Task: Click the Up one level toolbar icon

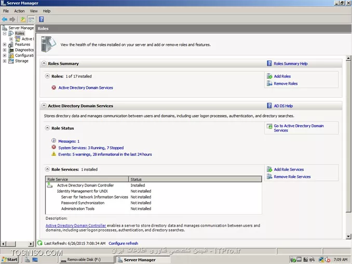Action: tap(23, 19)
